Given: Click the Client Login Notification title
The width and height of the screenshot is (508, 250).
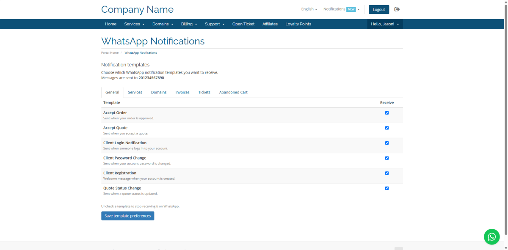Looking at the screenshot, I should [125, 143].
